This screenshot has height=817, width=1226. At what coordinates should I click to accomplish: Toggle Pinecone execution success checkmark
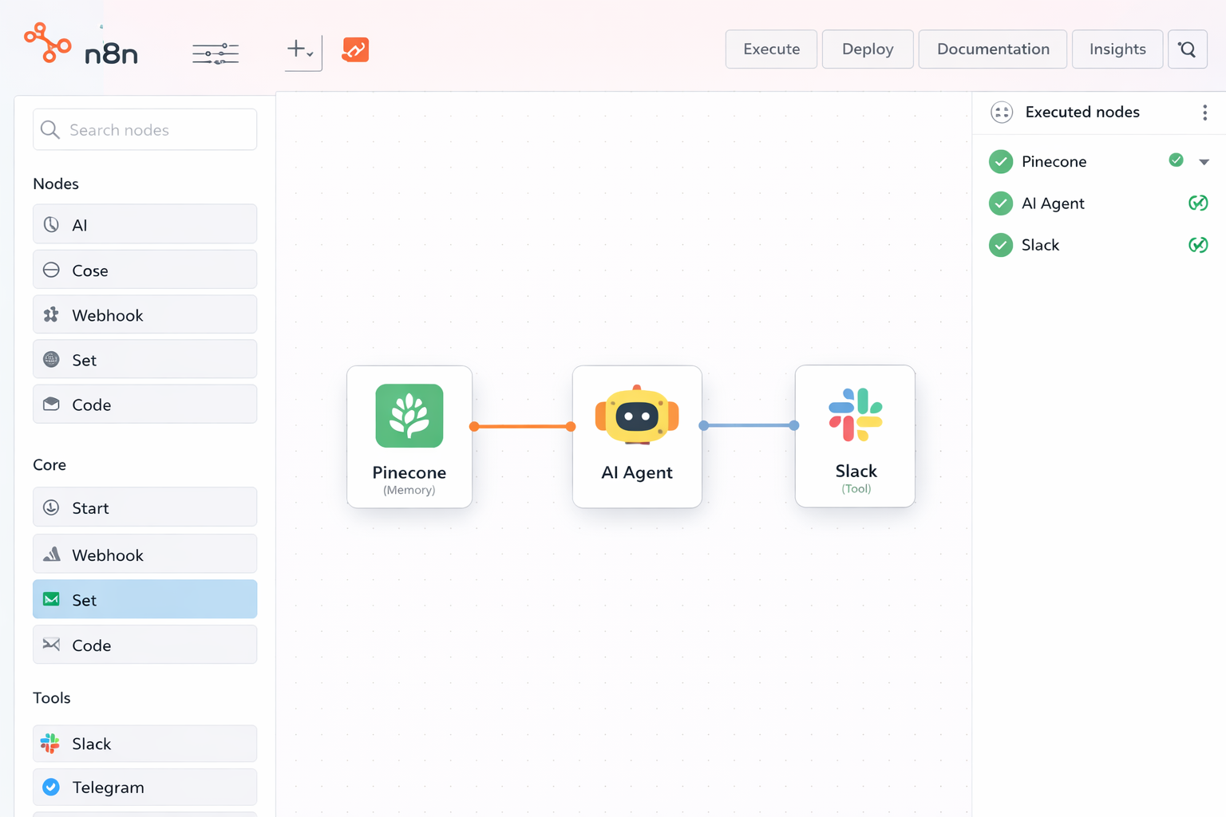click(1176, 160)
